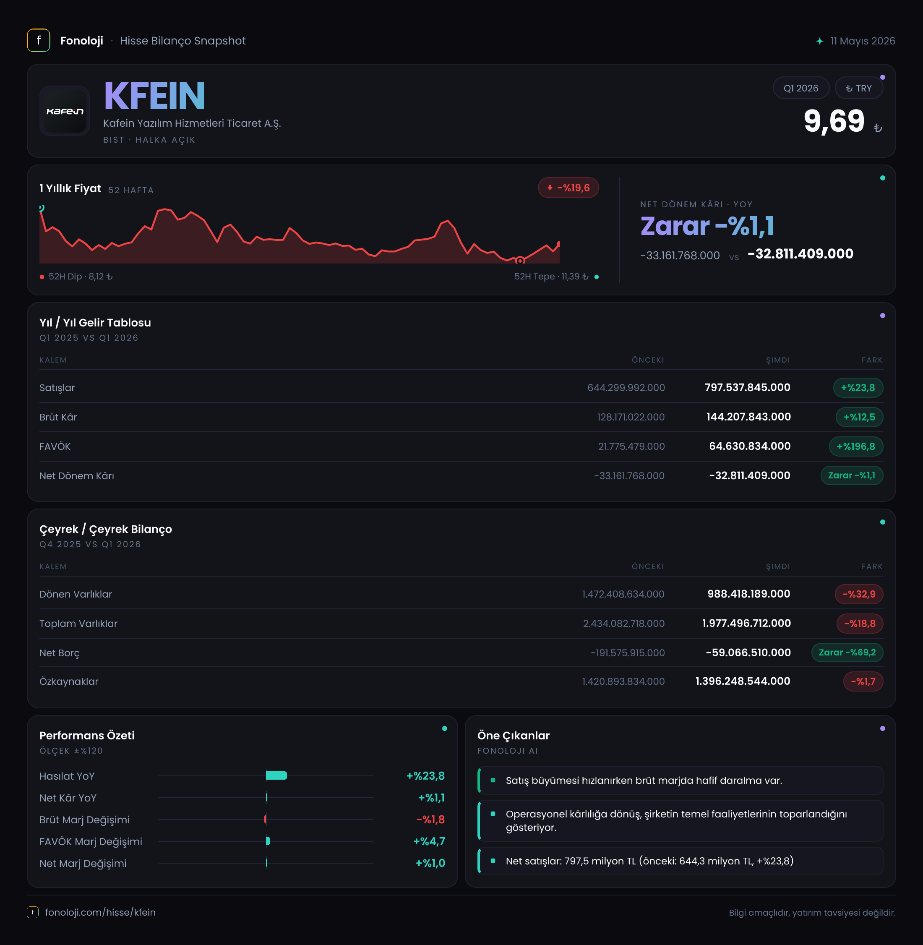The height and width of the screenshot is (945, 923).
Task: Click the KFEIN ticker title
Action: [x=155, y=96]
